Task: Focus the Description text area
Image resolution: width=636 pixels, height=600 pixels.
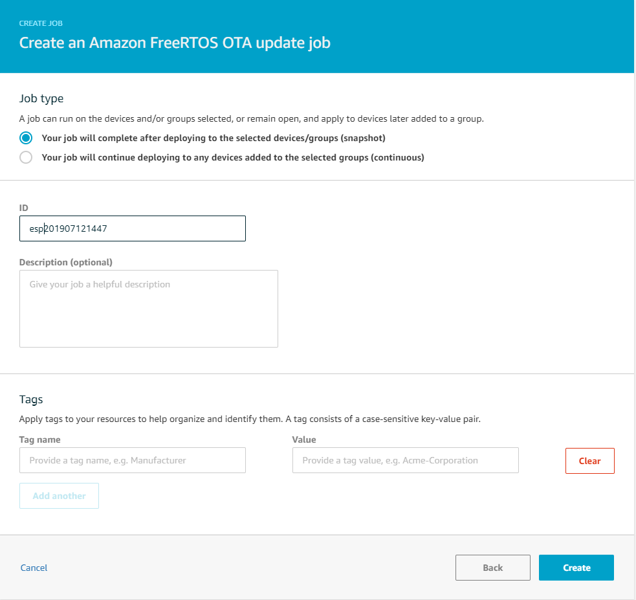Action: pos(149,309)
